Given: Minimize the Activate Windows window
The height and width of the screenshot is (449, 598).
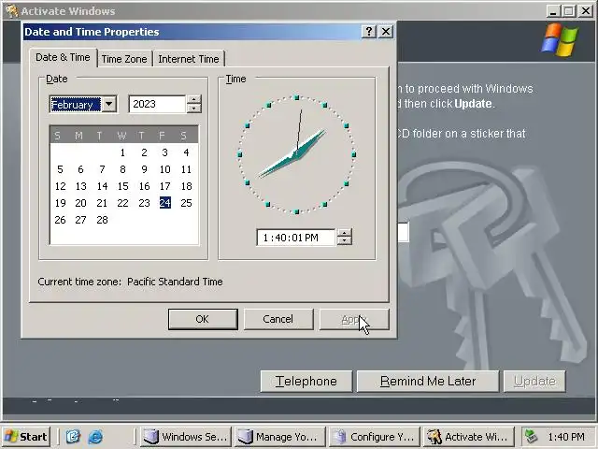Looking at the screenshot, I should click(552, 11).
